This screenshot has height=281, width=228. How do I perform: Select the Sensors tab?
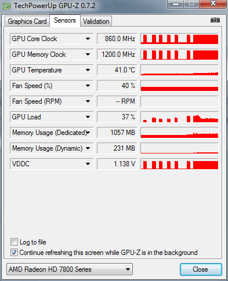click(x=65, y=20)
